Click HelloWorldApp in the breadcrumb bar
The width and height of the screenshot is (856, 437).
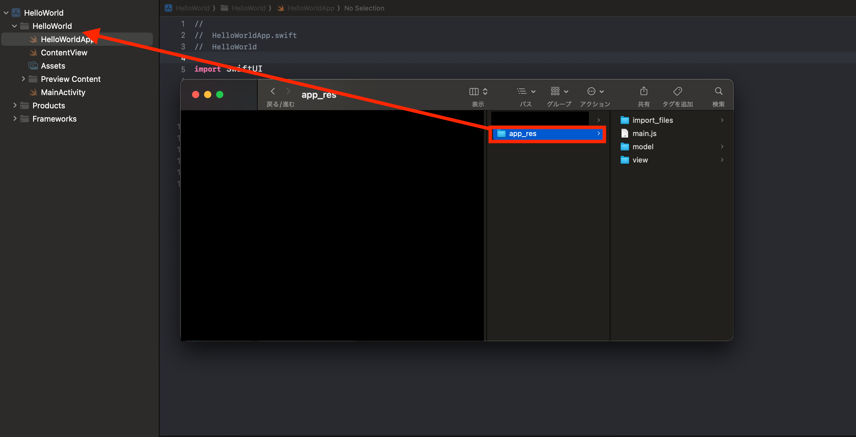pyautogui.click(x=310, y=8)
